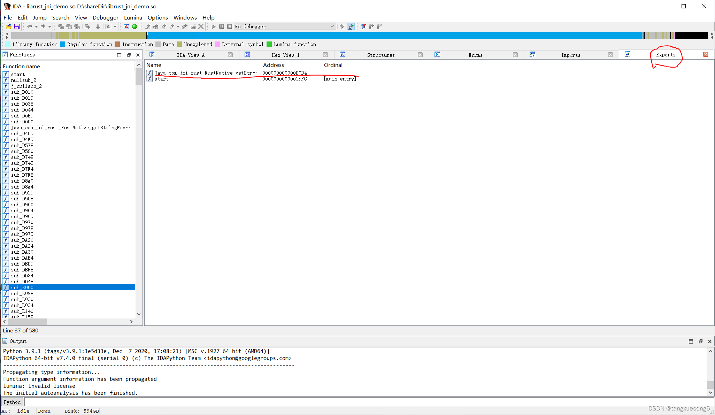Image resolution: width=715 pixels, height=415 pixels.
Task: Click the Lumina pull metadata icon
Action: point(343,26)
